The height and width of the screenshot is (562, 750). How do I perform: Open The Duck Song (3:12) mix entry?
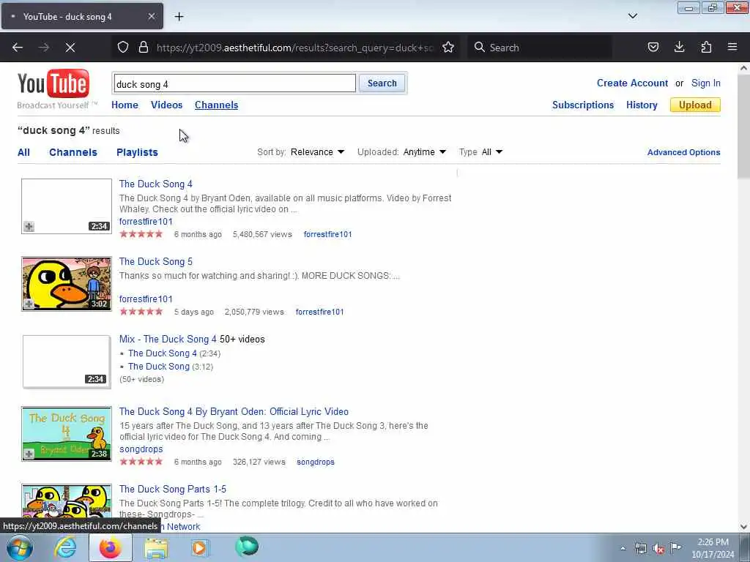tap(159, 367)
